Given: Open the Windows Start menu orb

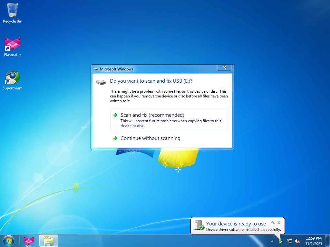Looking at the screenshot, I should click(9, 241).
